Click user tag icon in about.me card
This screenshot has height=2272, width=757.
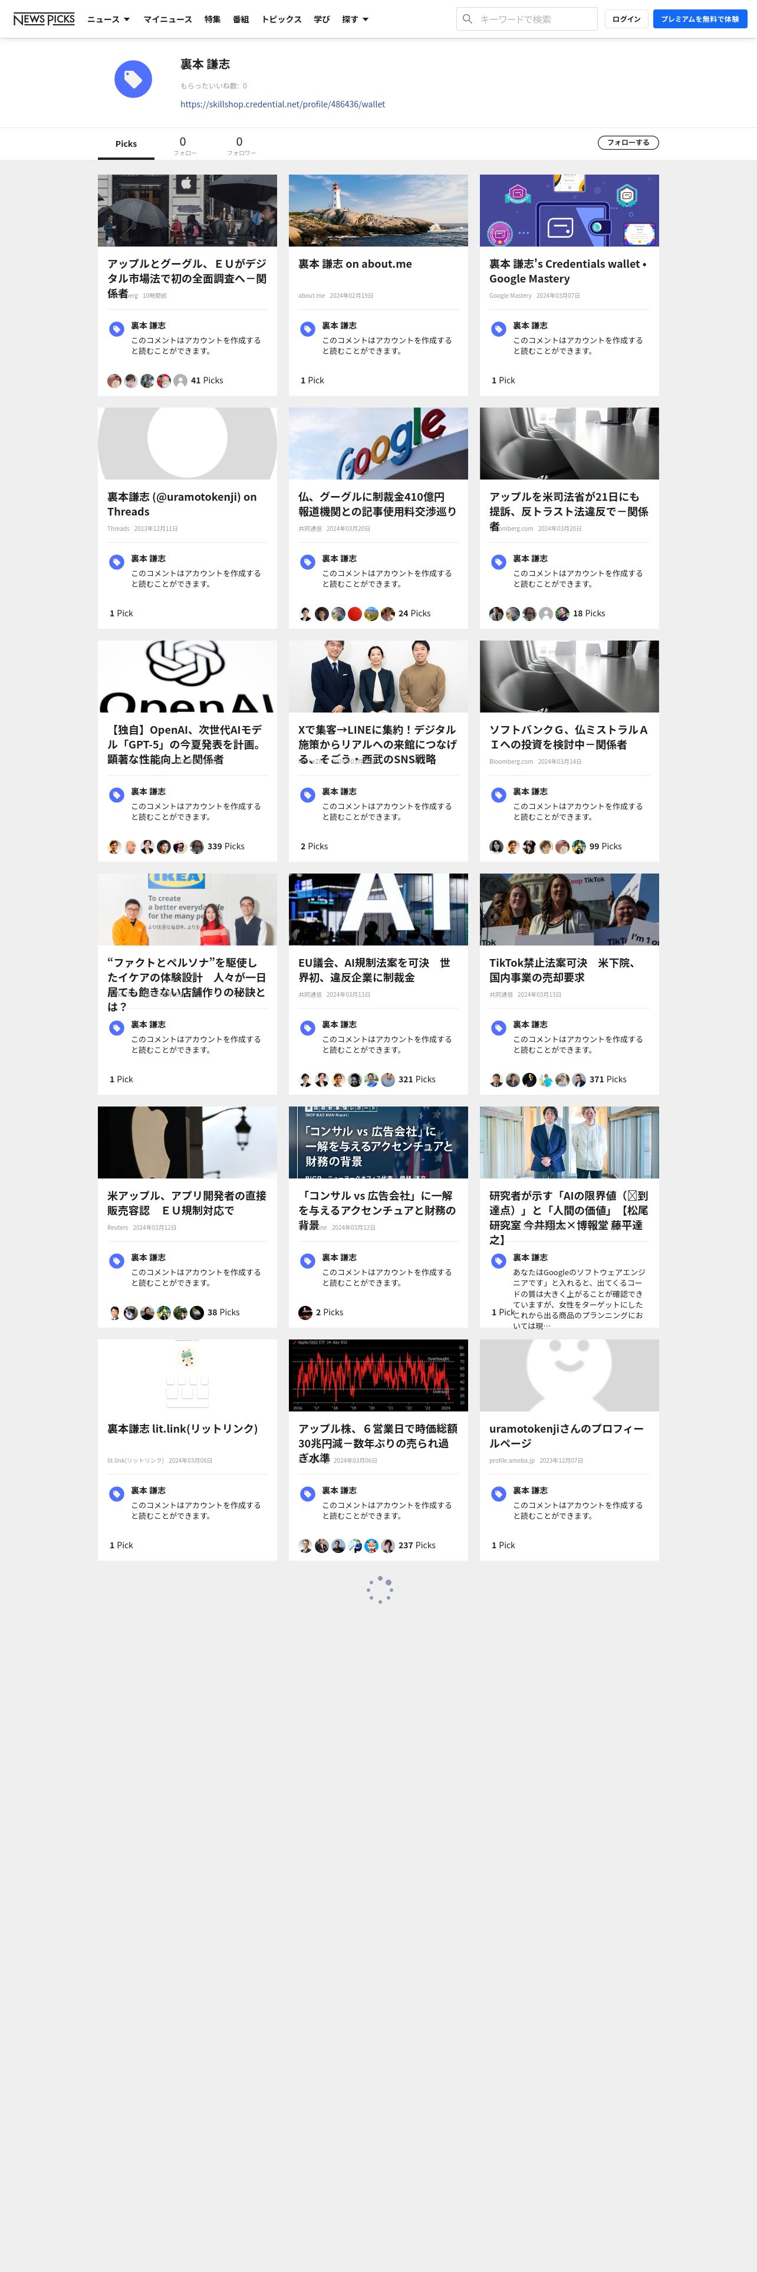point(308,329)
